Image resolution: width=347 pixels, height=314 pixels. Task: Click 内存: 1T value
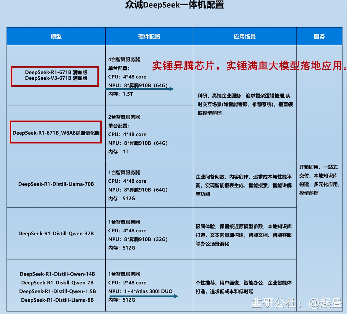pos(118,151)
